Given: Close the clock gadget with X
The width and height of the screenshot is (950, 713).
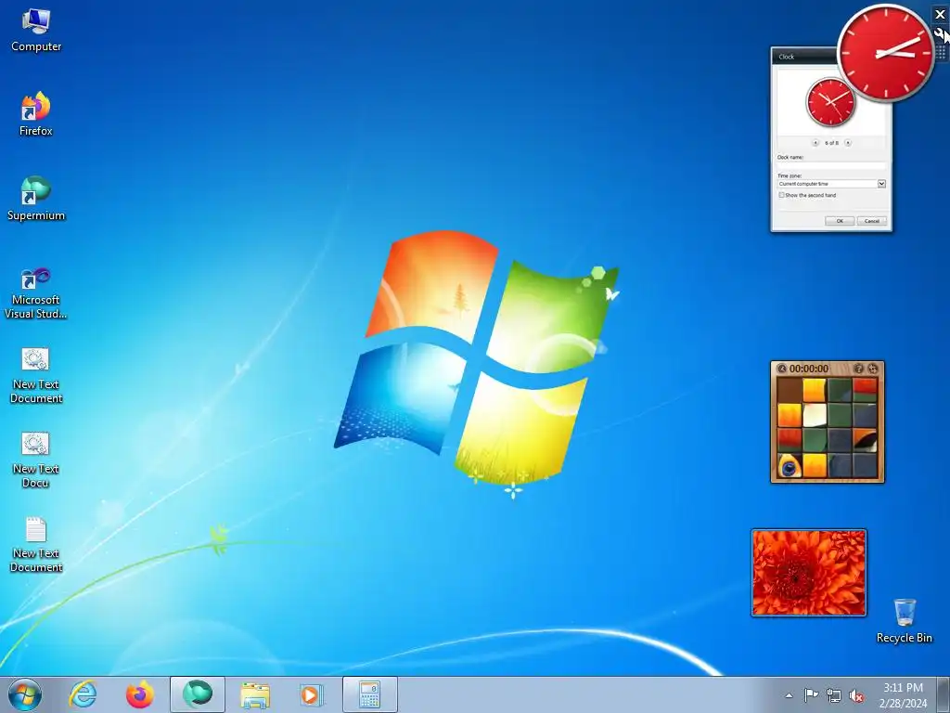Looking at the screenshot, I should (x=941, y=15).
